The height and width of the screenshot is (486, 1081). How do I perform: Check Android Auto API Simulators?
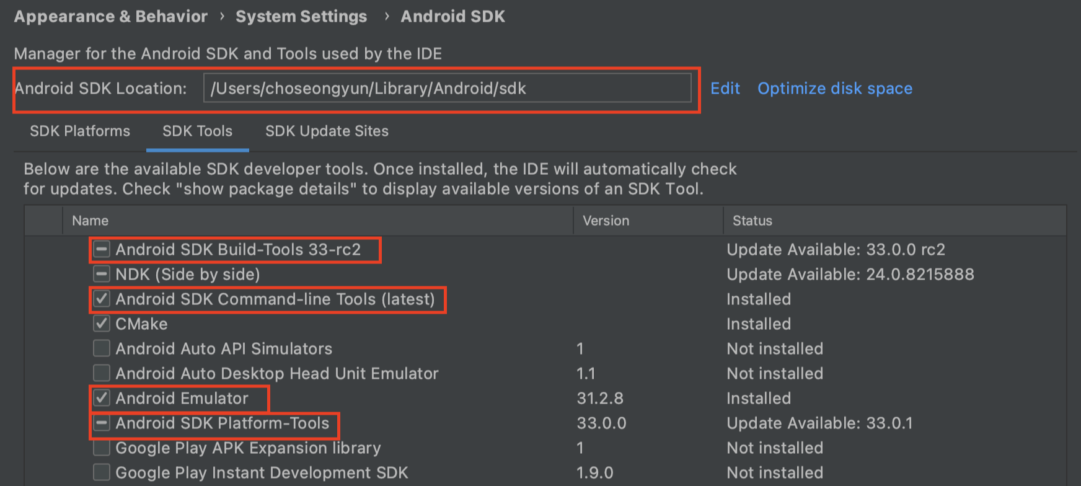click(x=102, y=348)
